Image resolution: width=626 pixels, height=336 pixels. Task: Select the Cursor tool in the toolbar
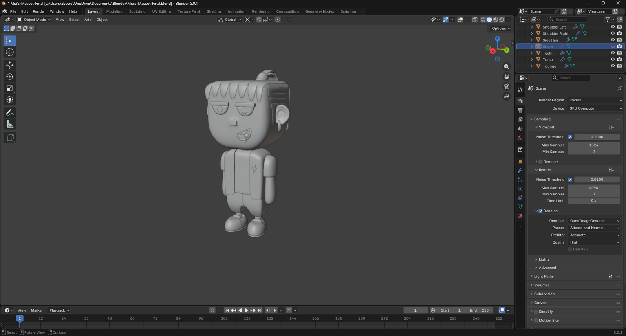(10, 52)
